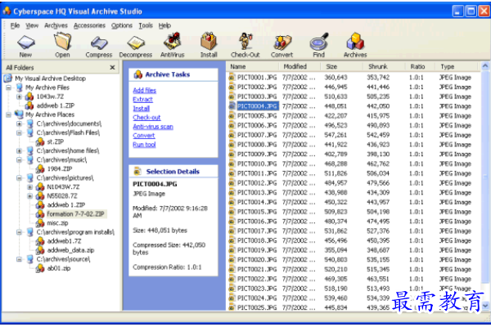The height and width of the screenshot is (327, 491).
Task: Sort file list by Type column
Action: coord(457,67)
